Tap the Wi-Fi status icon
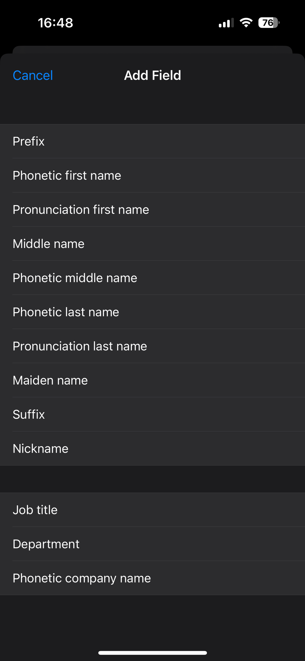The height and width of the screenshot is (661, 305). [x=246, y=23]
